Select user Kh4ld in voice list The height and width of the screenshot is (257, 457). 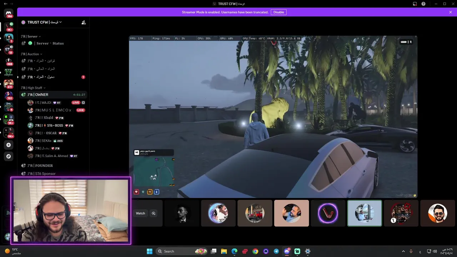tap(56, 118)
